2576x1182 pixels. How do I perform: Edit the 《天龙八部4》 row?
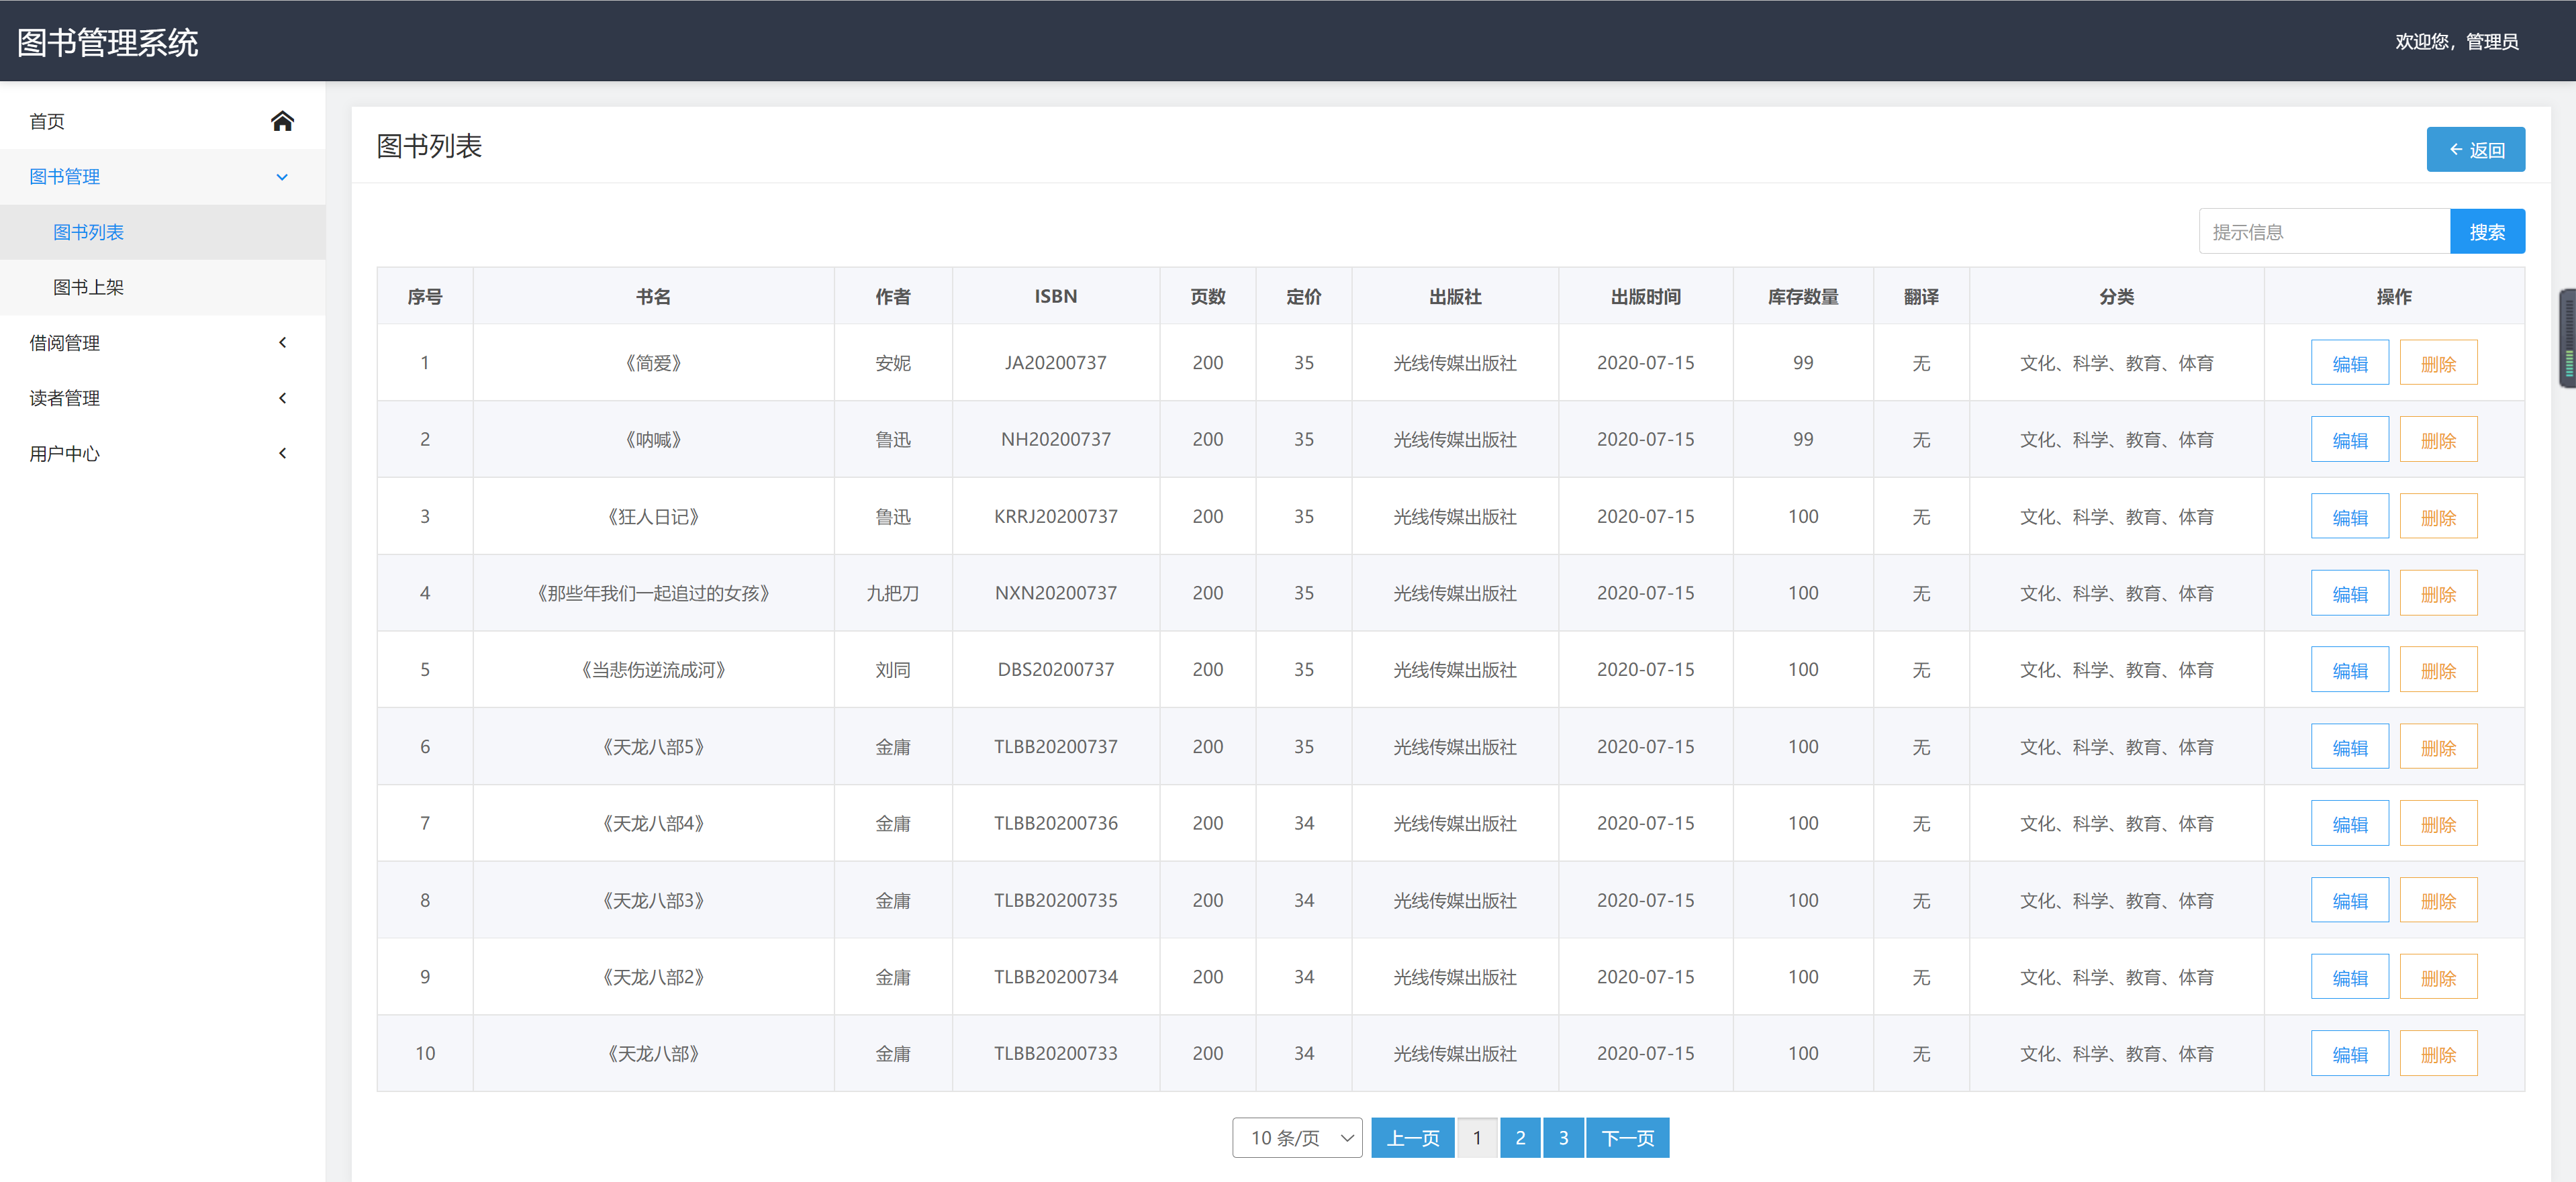[x=2349, y=824]
